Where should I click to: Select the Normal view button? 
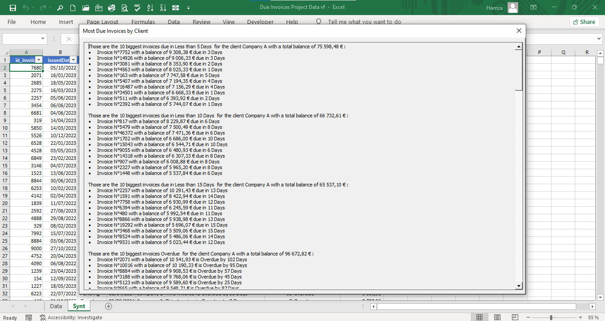pyautogui.click(x=480, y=317)
